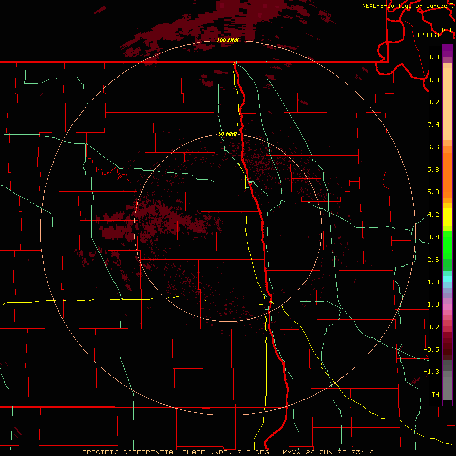The image size is (456, 456).
Task: Click the 2.6 value on the scale
Action: point(433,260)
